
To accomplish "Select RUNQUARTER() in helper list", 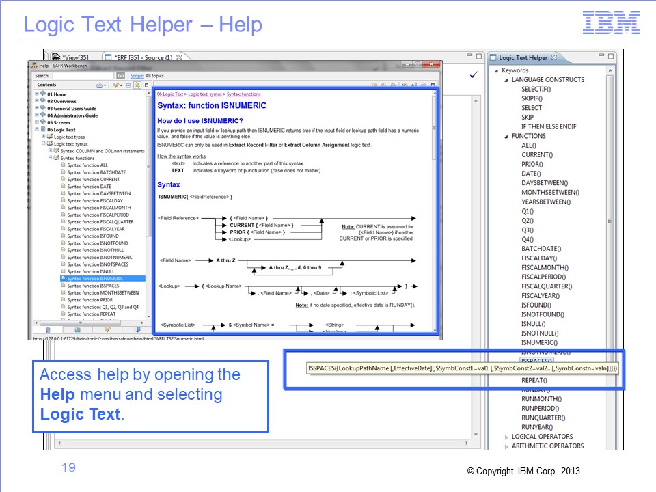I will point(543,418).
